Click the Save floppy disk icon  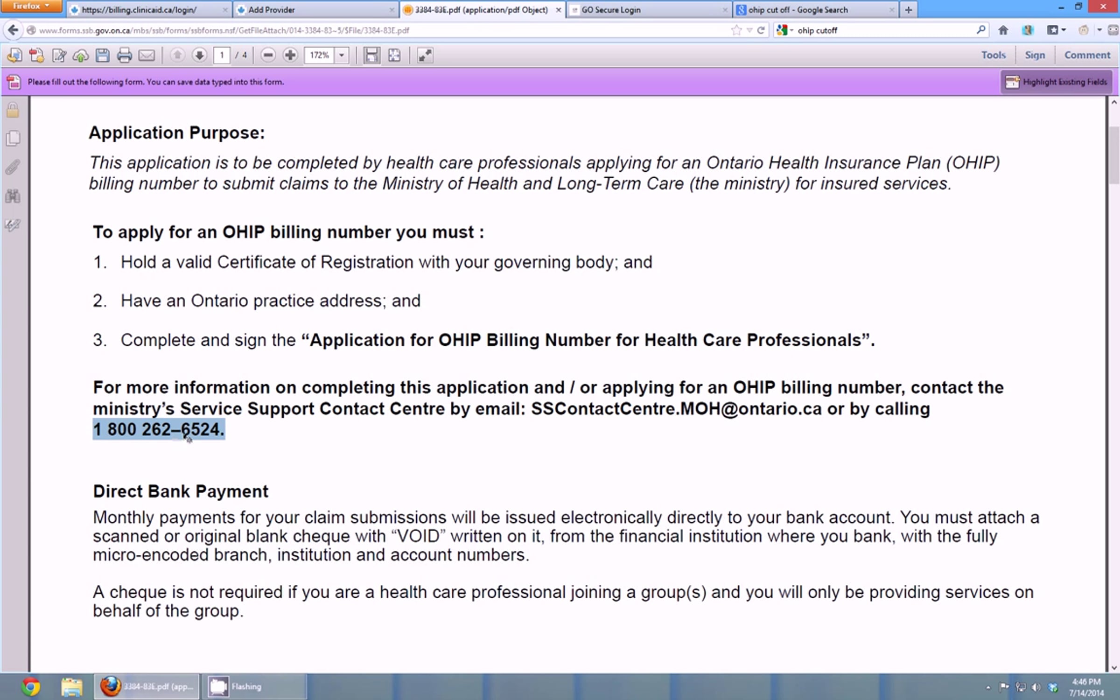point(102,56)
